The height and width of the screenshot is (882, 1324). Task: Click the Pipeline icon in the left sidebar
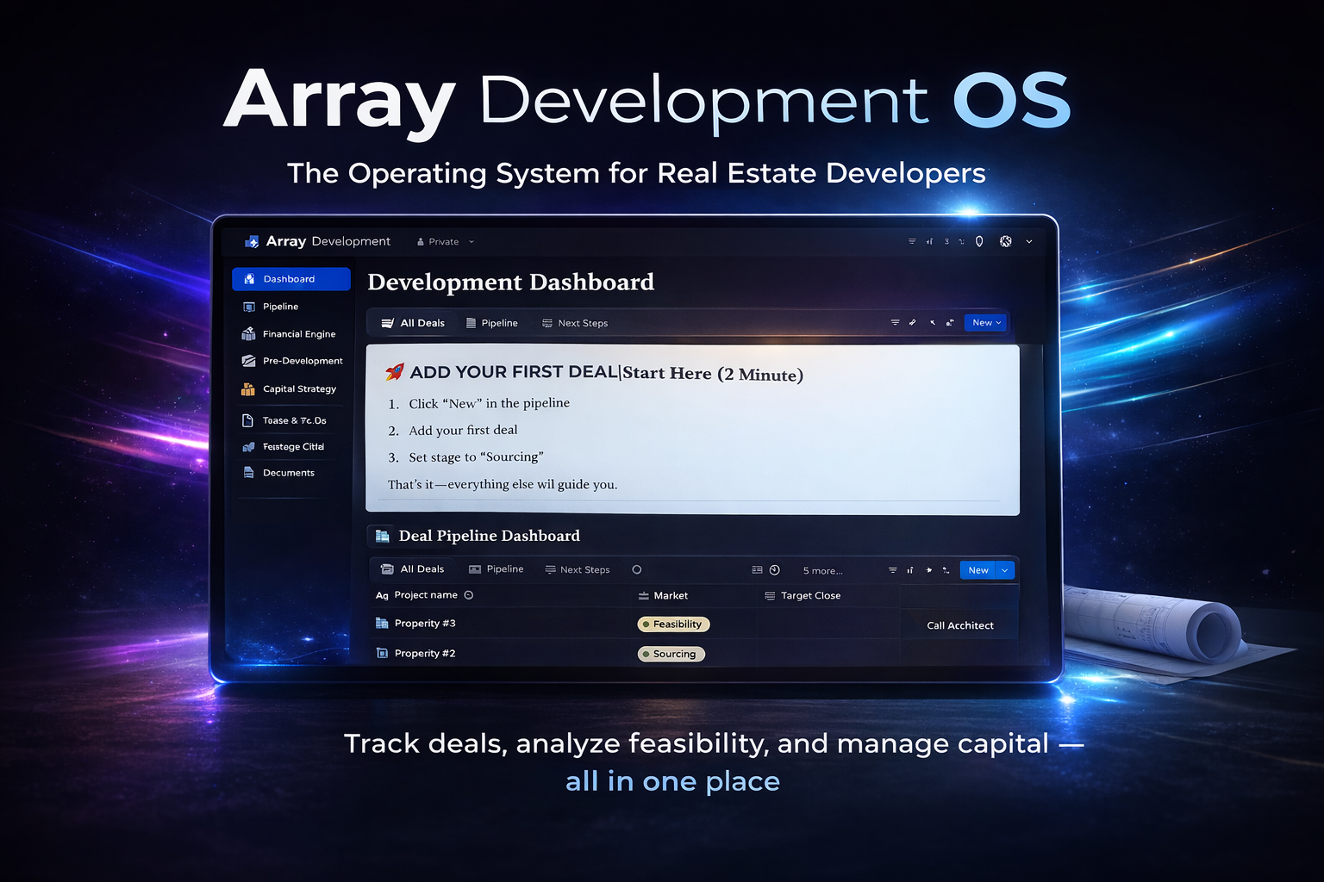coord(249,307)
